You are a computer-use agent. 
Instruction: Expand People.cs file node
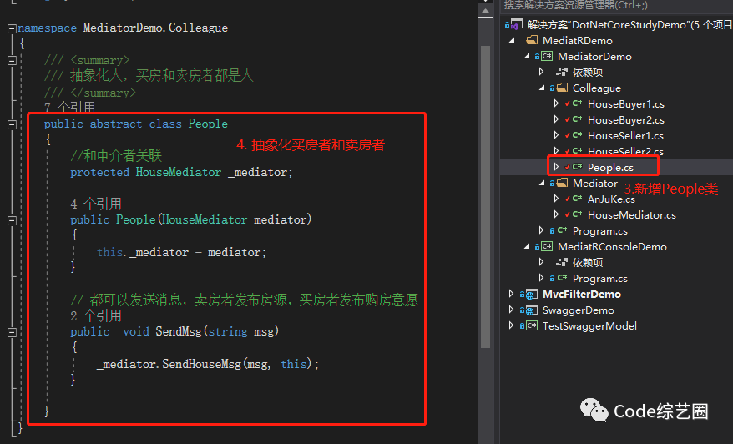pos(556,167)
